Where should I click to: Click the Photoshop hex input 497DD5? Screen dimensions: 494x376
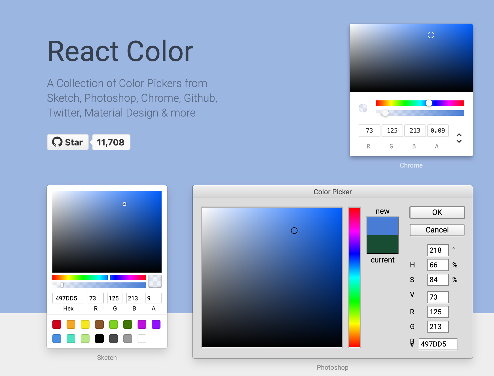(x=438, y=344)
